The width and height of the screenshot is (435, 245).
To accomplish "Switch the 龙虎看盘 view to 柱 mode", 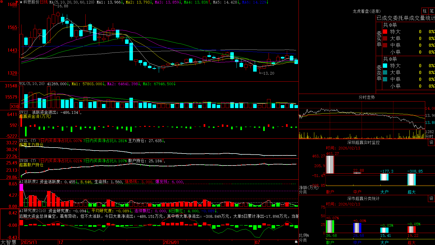I will coord(425,11).
